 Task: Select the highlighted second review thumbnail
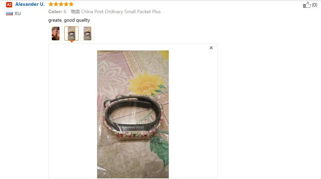pyautogui.click(x=71, y=33)
